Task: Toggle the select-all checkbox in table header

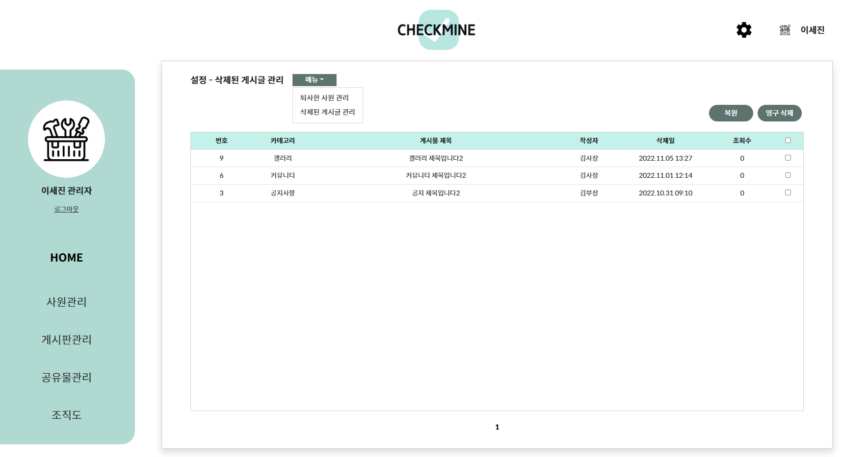Action: point(788,141)
